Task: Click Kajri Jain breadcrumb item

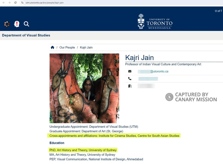Action: pos(86,47)
